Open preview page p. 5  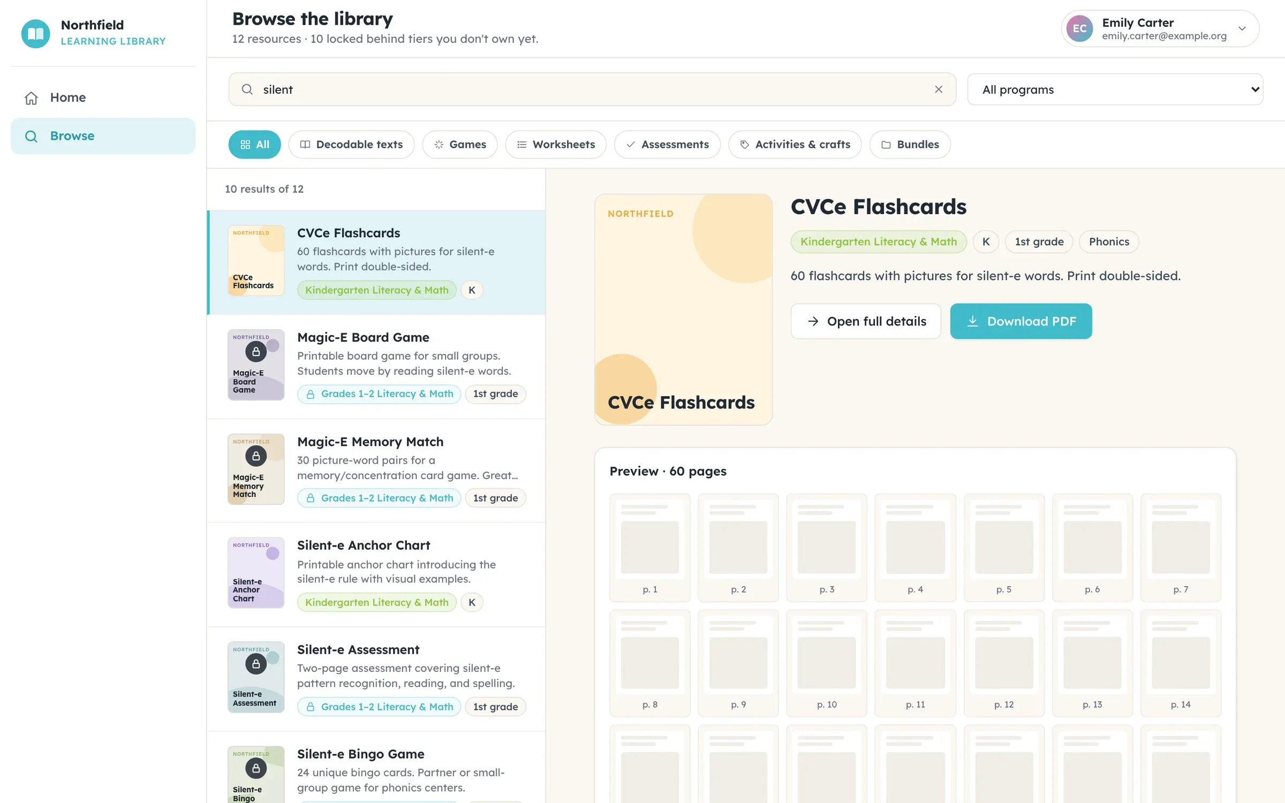[1004, 547]
